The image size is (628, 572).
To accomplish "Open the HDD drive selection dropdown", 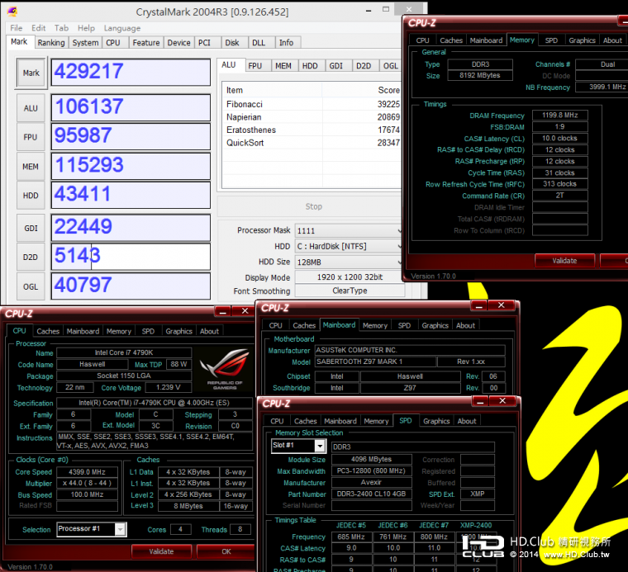I will pos(349,247).
